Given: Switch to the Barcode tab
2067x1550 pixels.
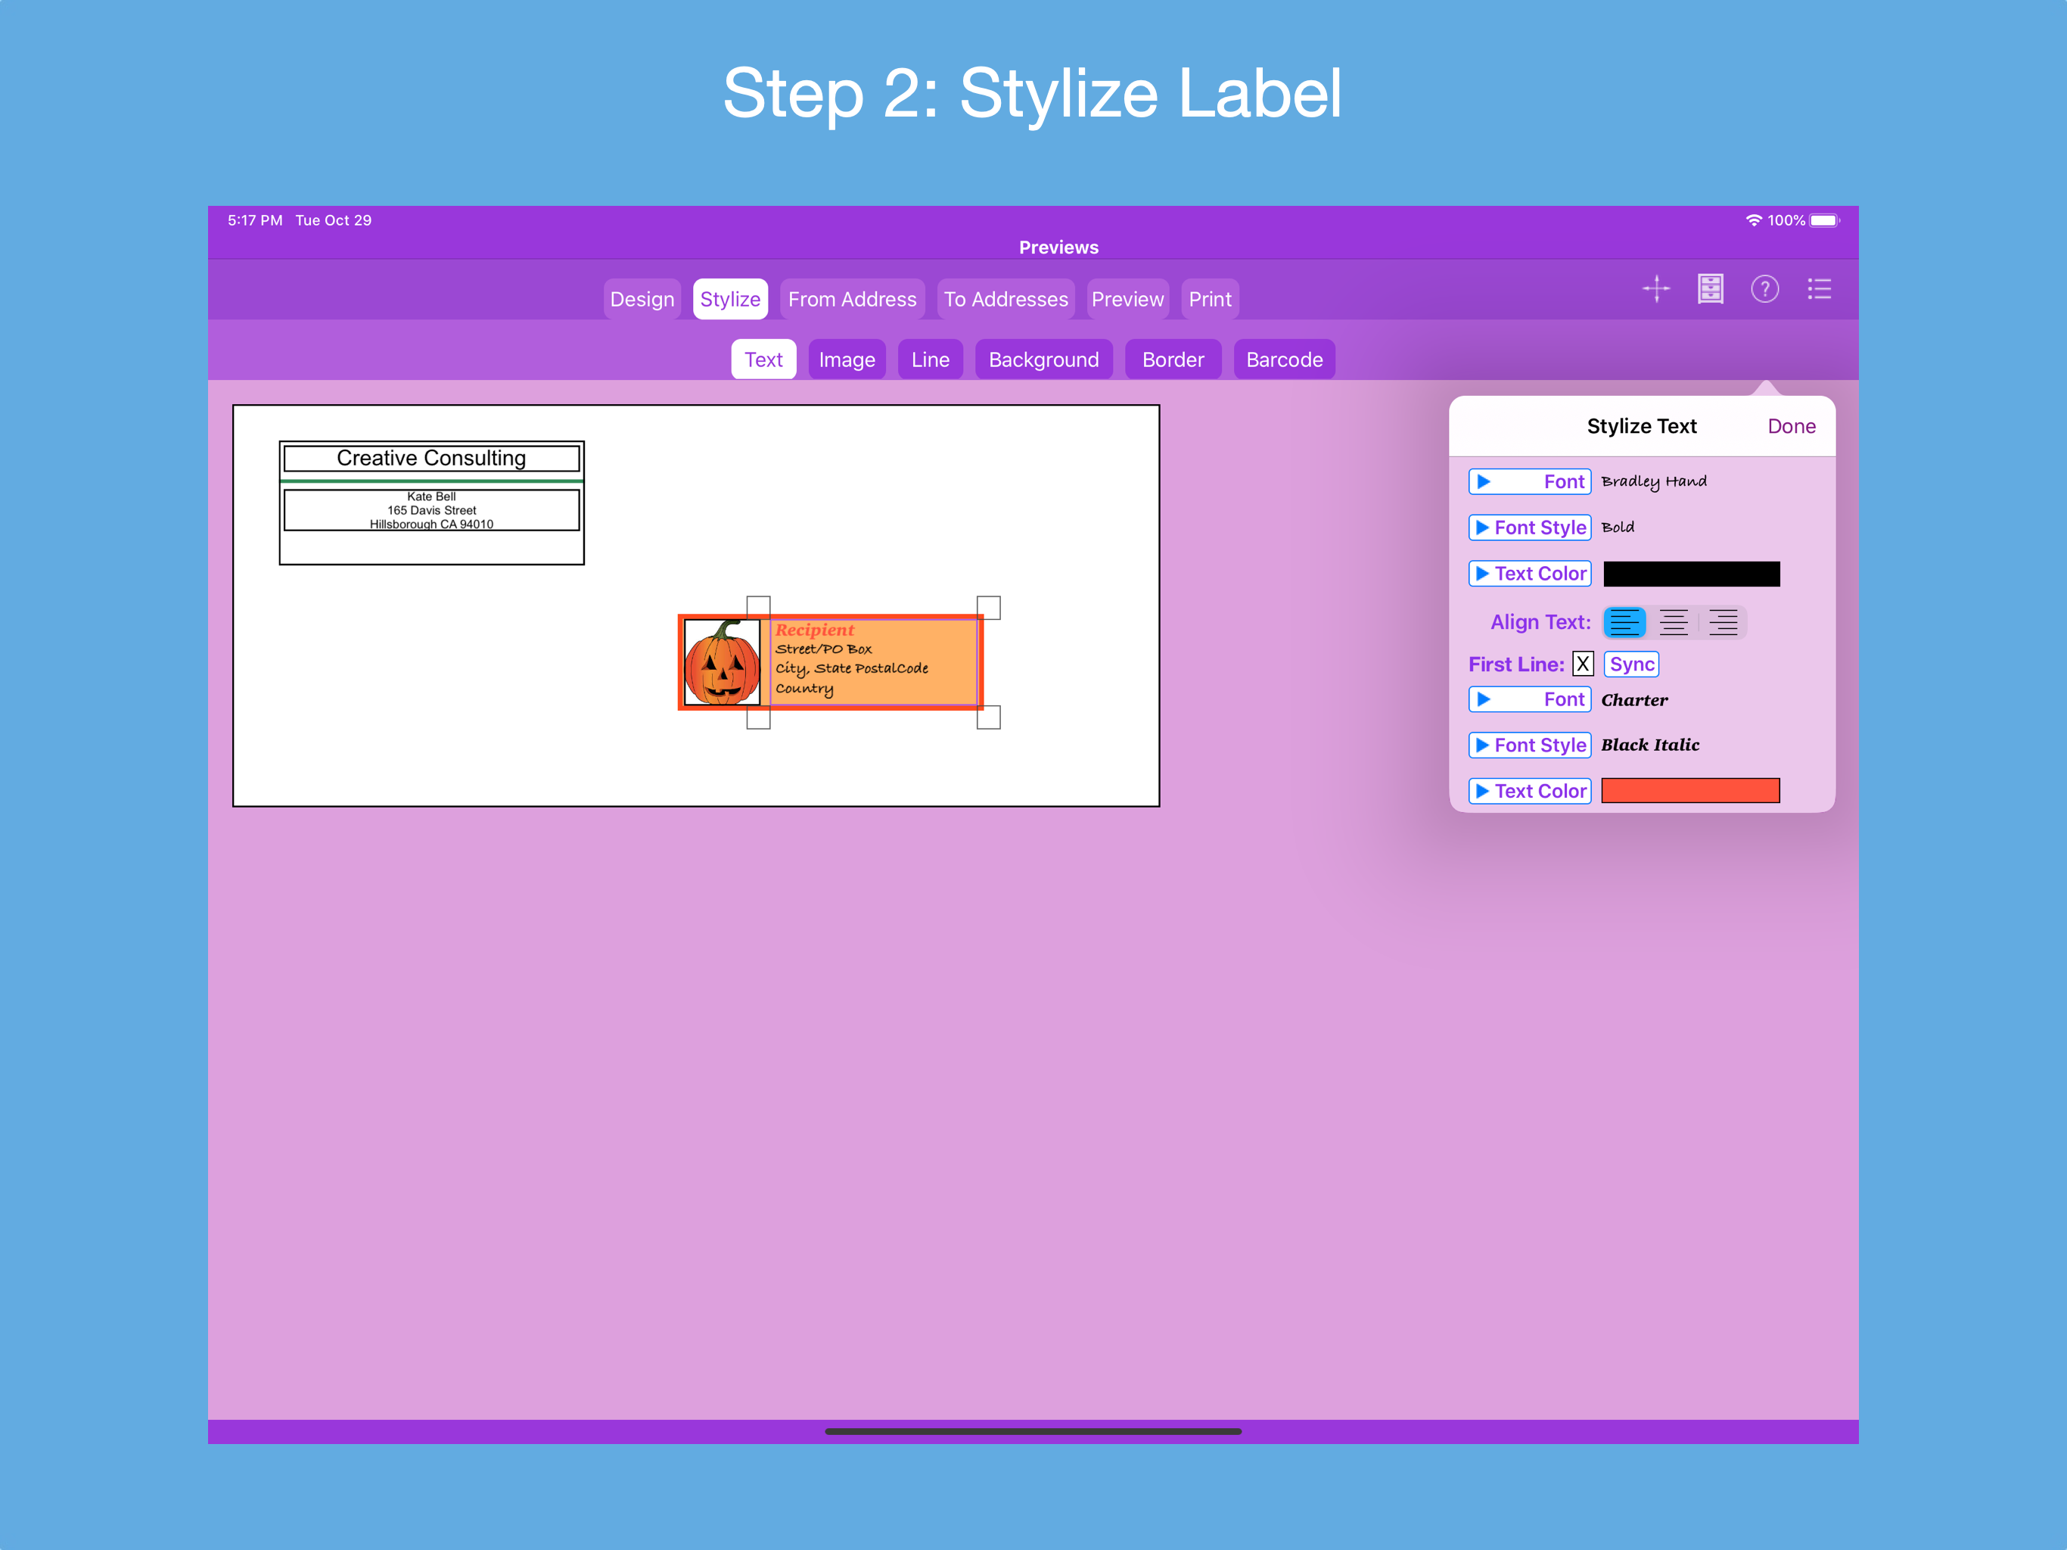Looking at the screenshot, I should [x=1284, y=359].
